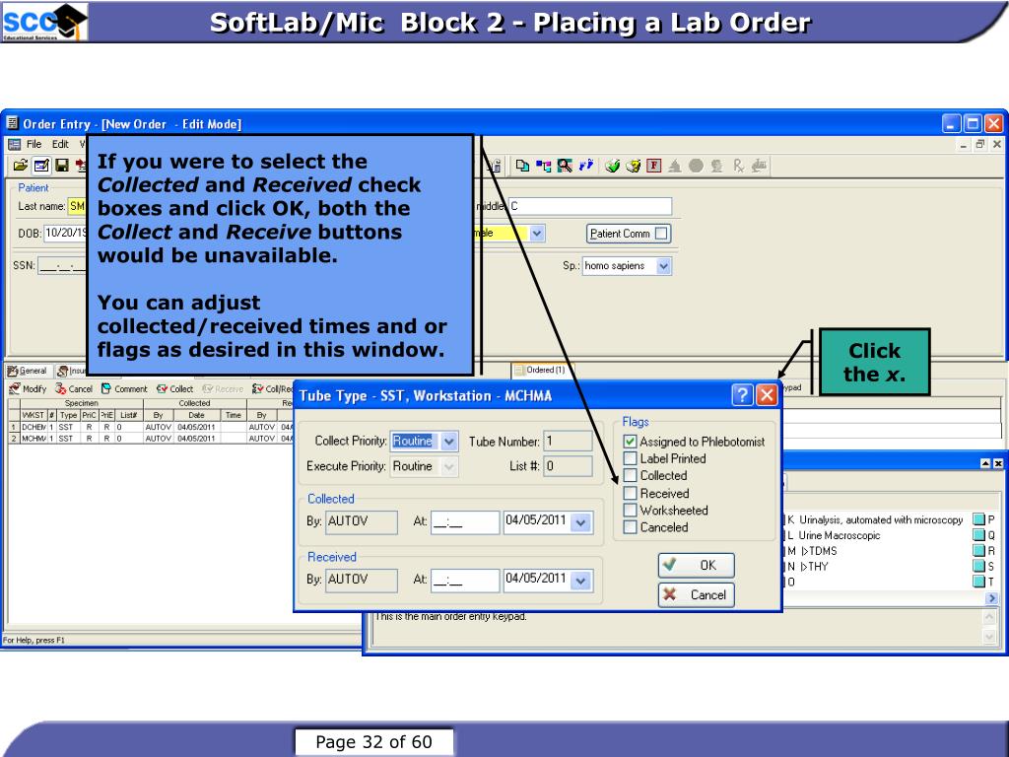Image resolution: width=1009 pixels, height=757 pixels.
Task: Select Urinalysis, automated with microscopy
Action: [x=880, y=519]
